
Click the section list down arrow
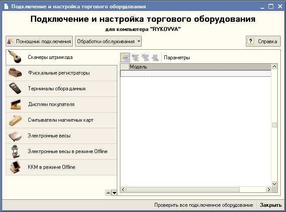114,193
